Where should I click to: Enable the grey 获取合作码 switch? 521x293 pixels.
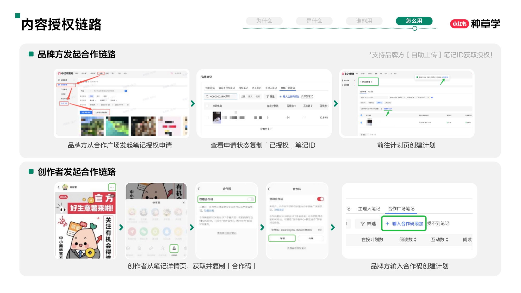coord(251,199)
